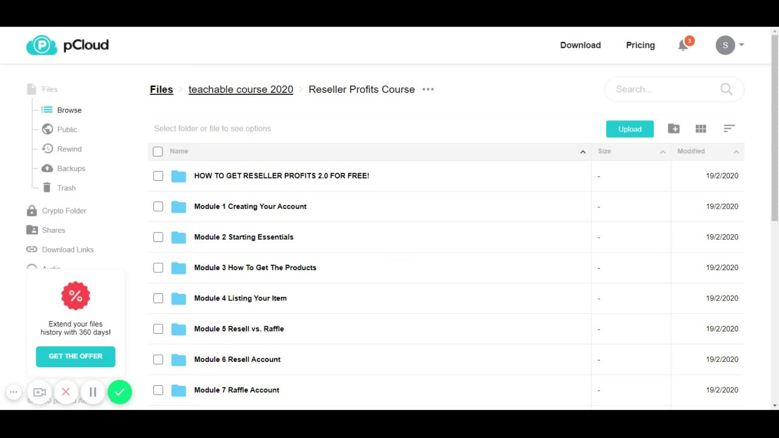Click GET THE OFFER button

[75, 356]
